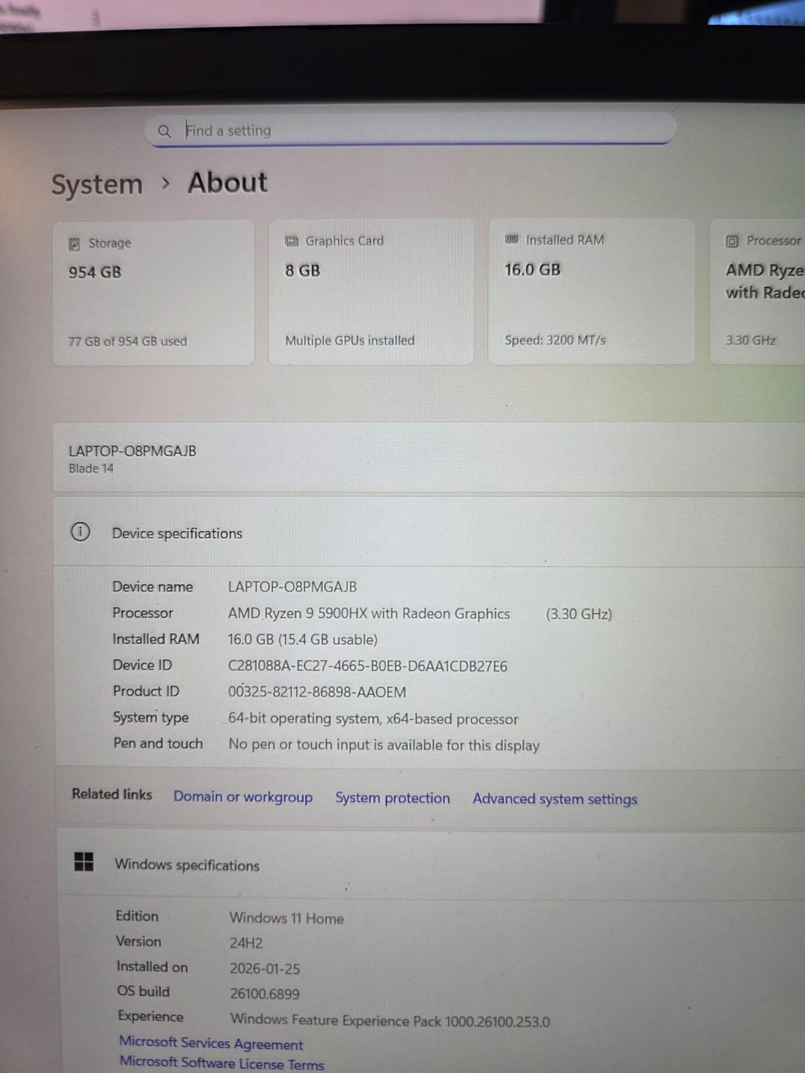Image resolution: width=805 pixels, height=1073 pixels.
Task: Click the Installed RAM chip icon
Action: point(511,239)
